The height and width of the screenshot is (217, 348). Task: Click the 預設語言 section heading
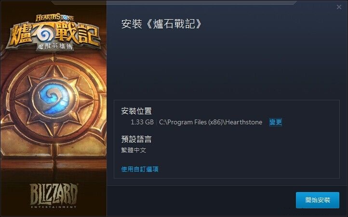coord(136,139)
